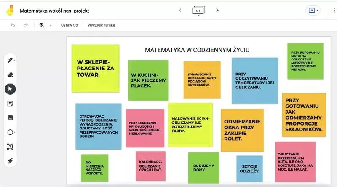Select the pink note OBLICZANIE PRZEBIEGU KM AUTA
Viewport: 337px width, 187px height.
295,162
